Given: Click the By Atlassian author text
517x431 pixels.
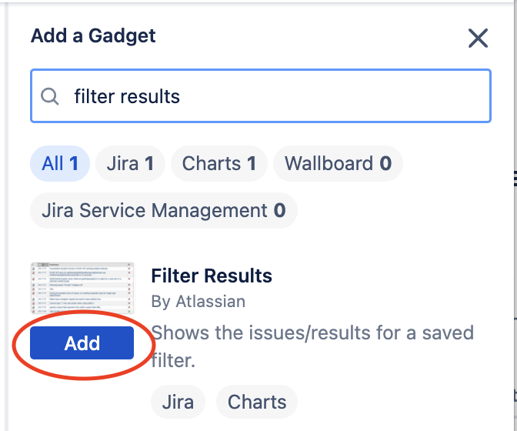Looking at the screenshot, I should [x=198, y=302].
